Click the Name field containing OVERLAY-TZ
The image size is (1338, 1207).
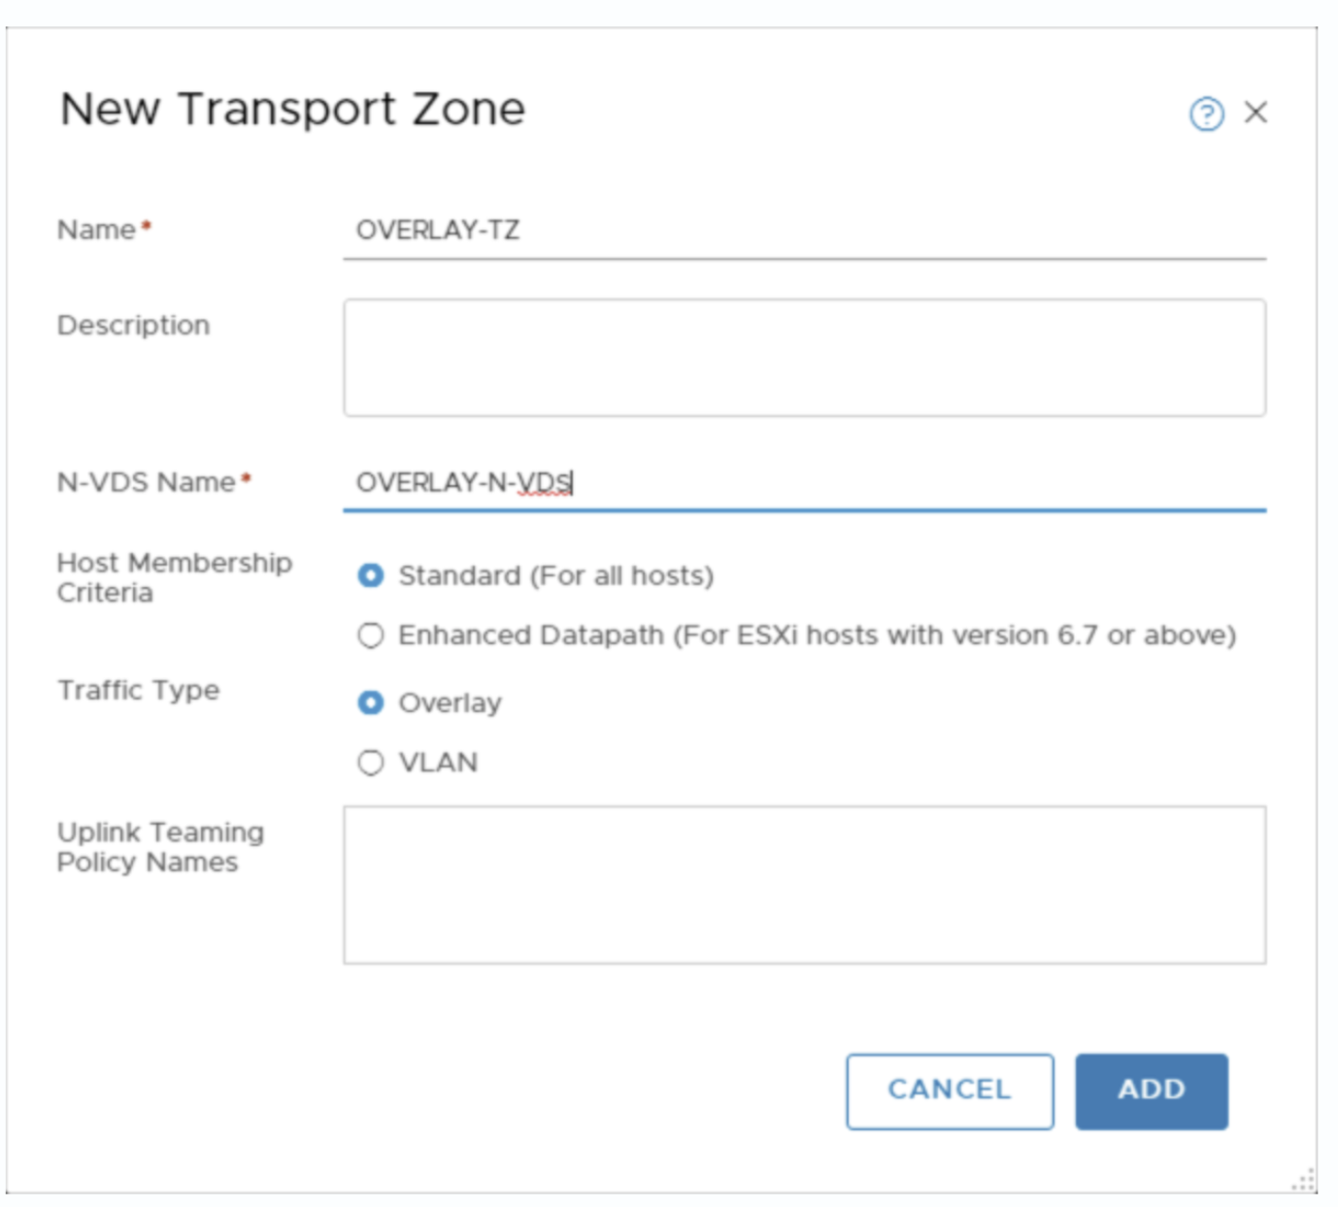click(x=804, y=231)
